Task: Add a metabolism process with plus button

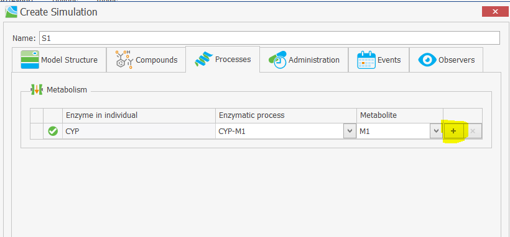Action: point(453,131)
